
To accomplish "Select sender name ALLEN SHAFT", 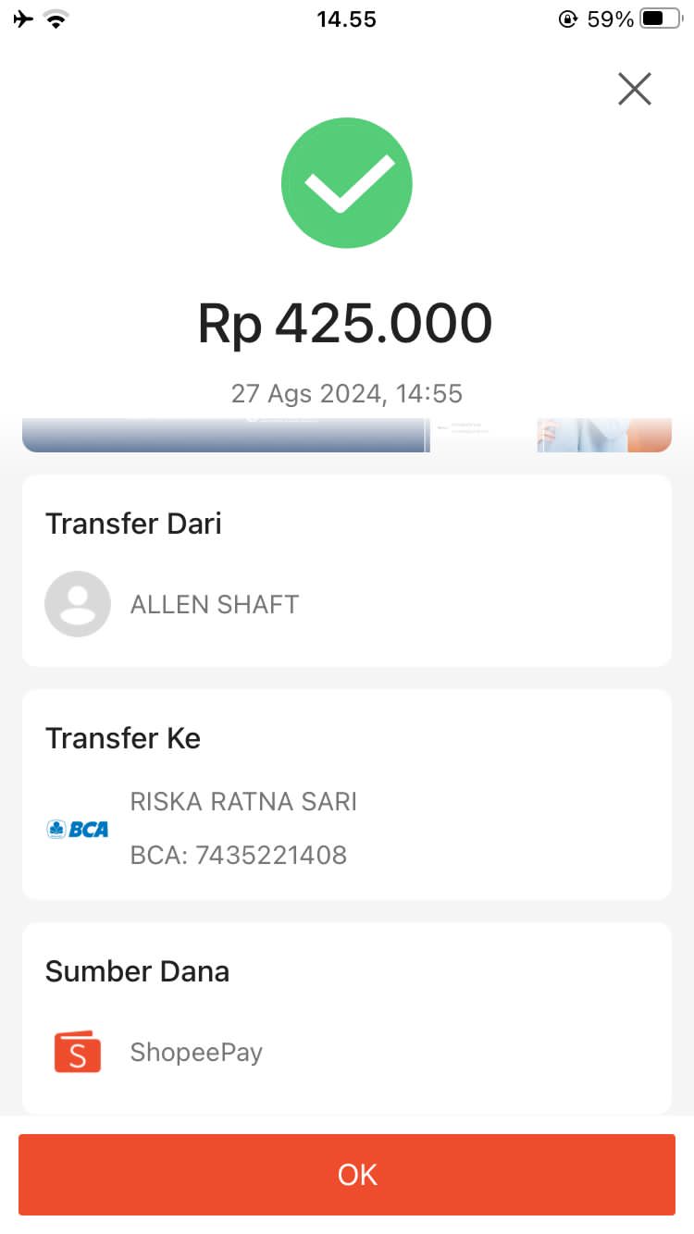I will 215,604.
